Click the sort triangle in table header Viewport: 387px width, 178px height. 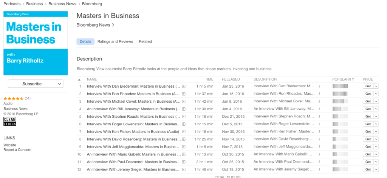click(79, 80)
